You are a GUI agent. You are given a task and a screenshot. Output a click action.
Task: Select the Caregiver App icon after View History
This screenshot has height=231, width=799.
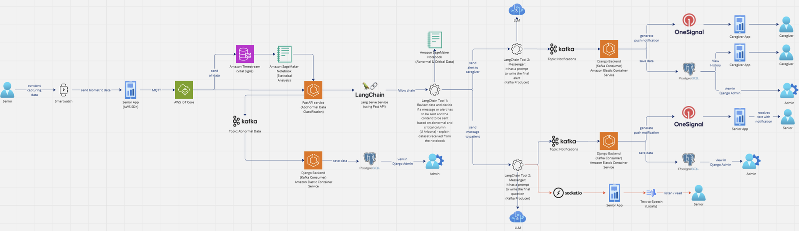[x=740, y=53]
